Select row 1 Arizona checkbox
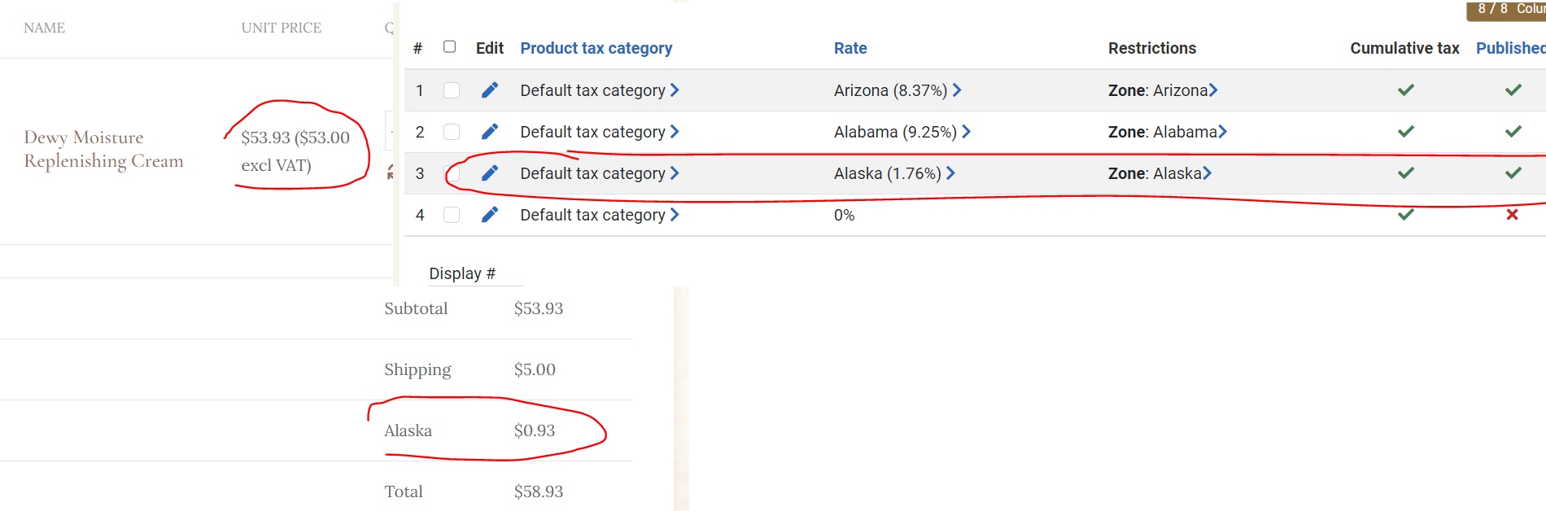This screenshot has height=511, width=1546. pyautogui.click(x=452, y=90)
